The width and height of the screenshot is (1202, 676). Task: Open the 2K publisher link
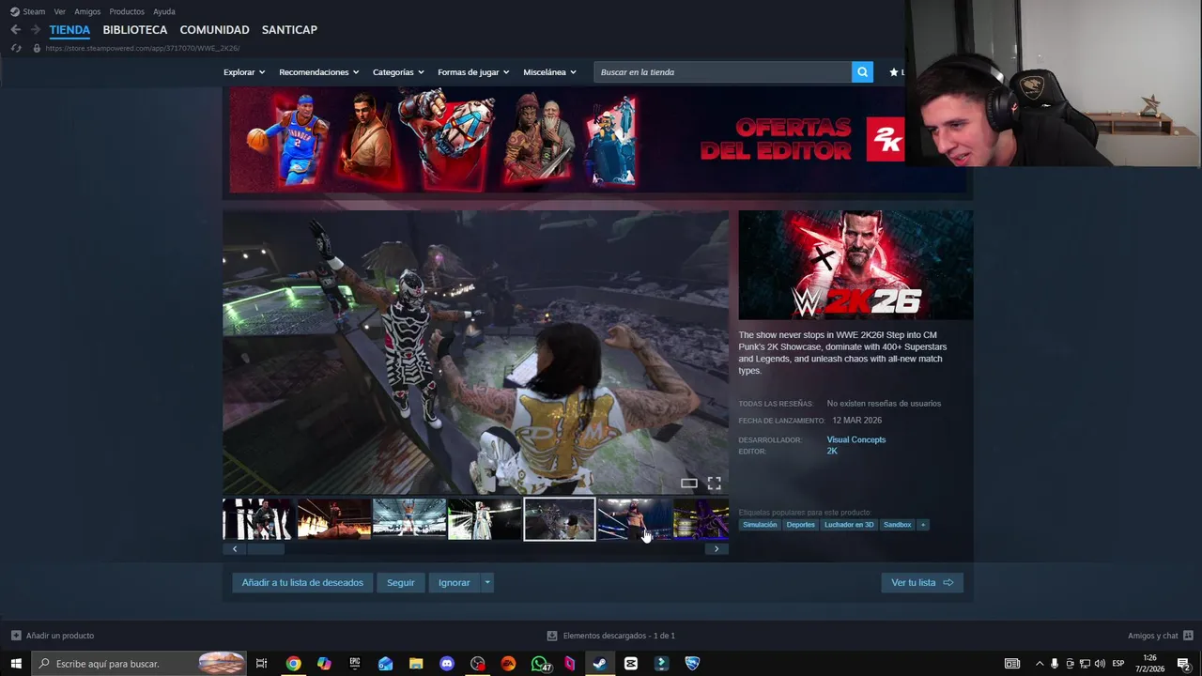tap(832, 452)
